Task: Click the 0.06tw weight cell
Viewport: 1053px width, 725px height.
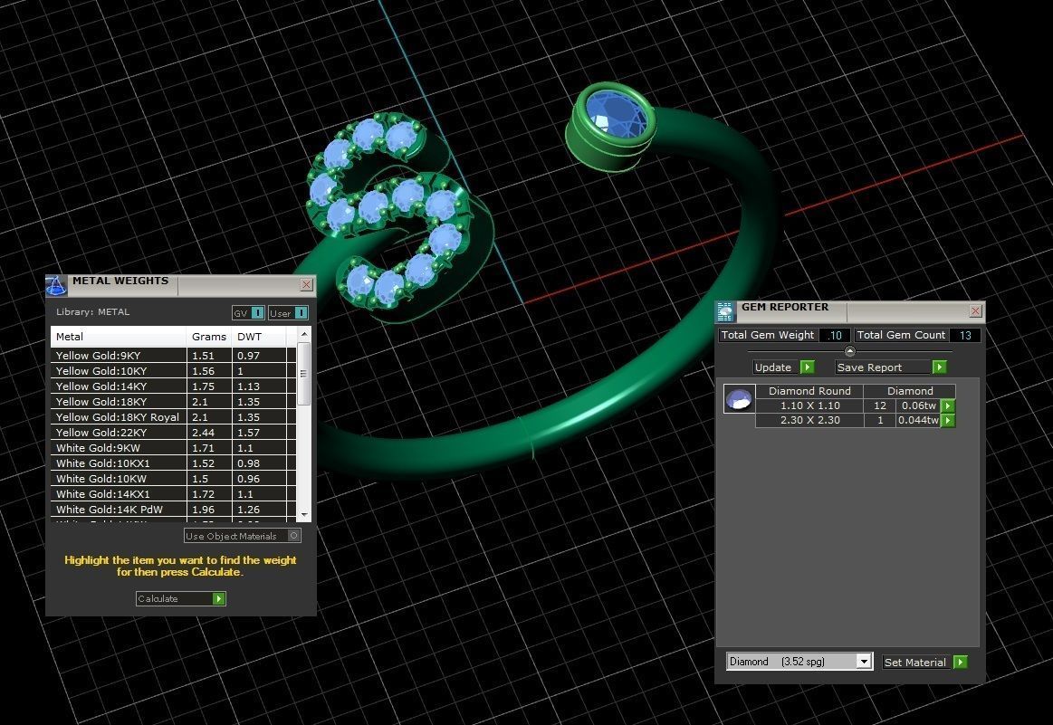Action: [918, 405]
